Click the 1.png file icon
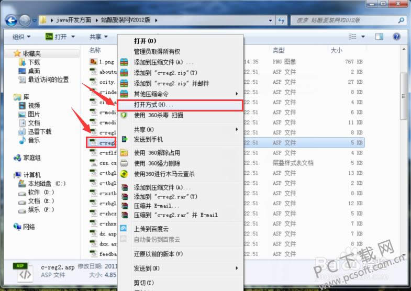411x291 pixels. pyautogui.click(x=93, y=62)
